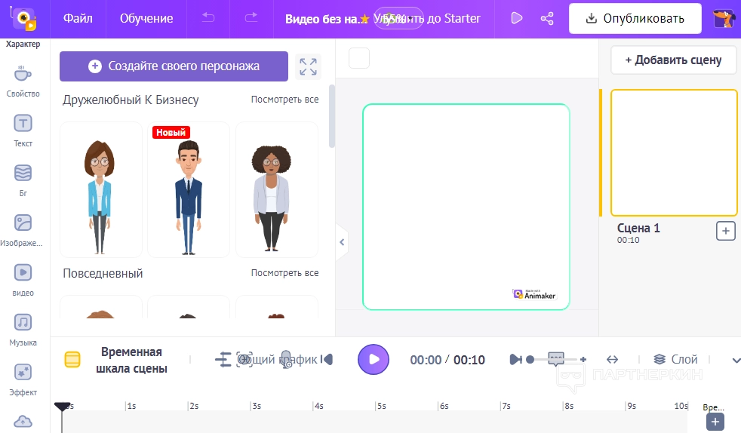
Task: Open the Свойство (props) library
Action: (x=23, y=81)
